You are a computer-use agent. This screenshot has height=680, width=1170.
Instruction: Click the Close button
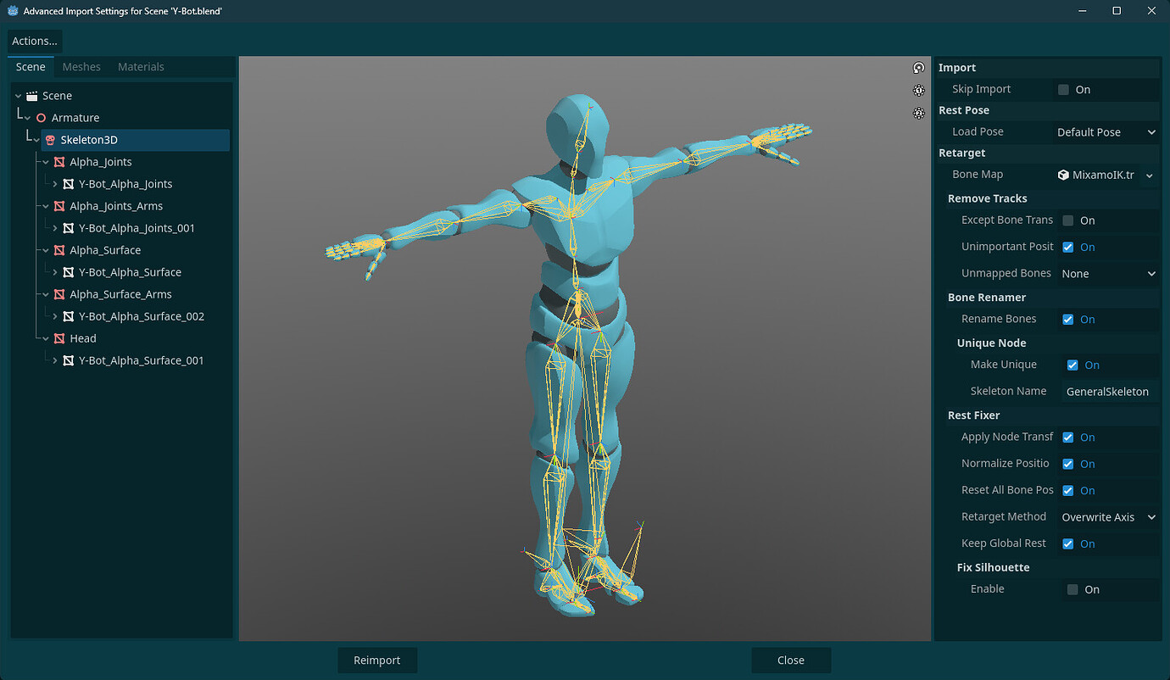point(790,660)
